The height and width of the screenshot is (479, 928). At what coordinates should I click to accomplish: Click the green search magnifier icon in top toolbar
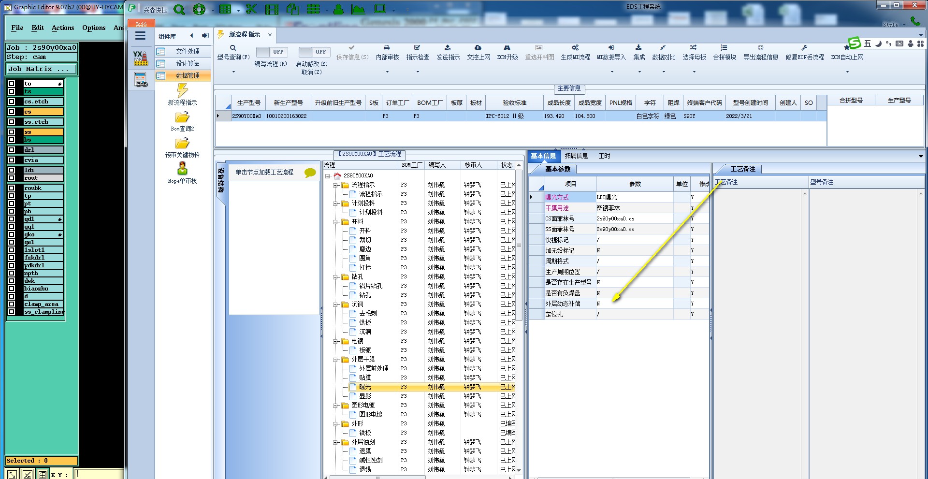(x=179, y=9)
